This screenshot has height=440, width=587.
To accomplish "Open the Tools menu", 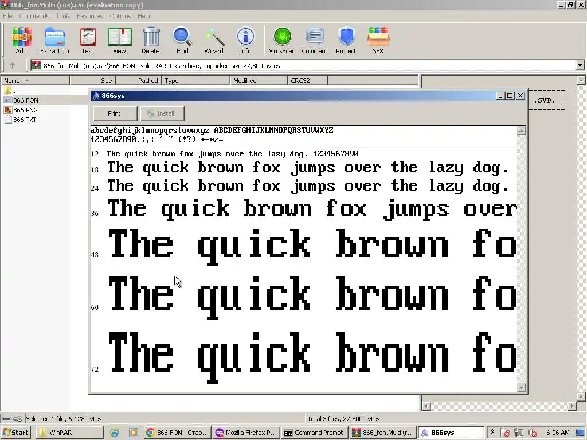I will pyautogui.click(x=63, y=16).
